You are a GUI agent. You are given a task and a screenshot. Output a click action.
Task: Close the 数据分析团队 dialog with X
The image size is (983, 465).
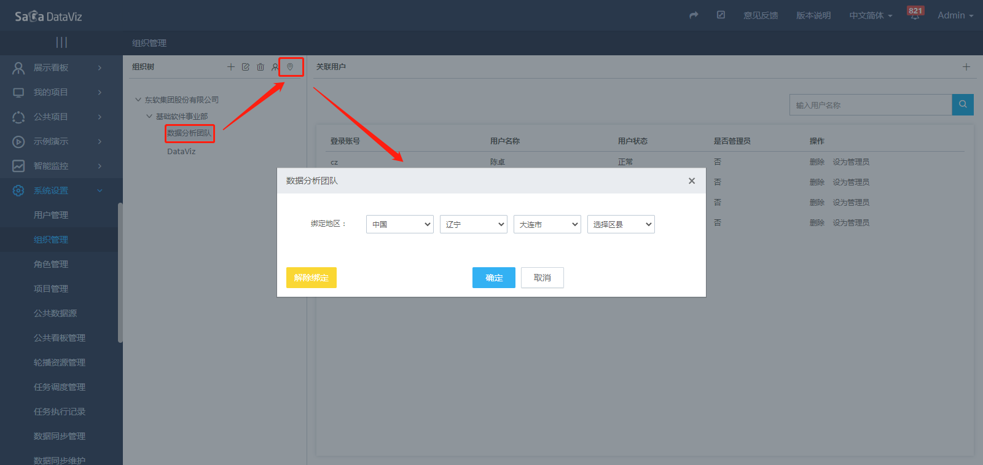692,181
